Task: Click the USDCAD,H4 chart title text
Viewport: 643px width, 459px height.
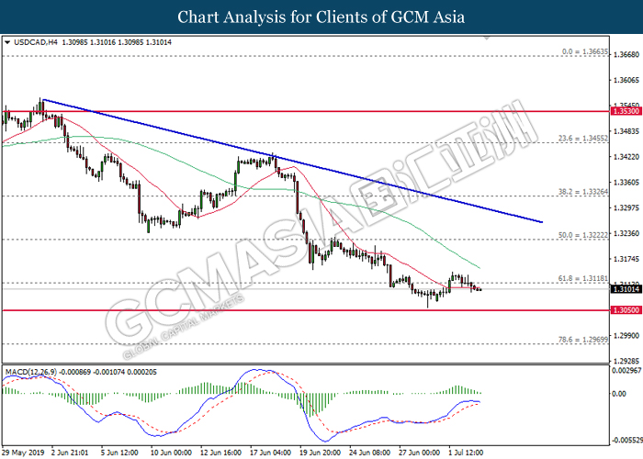Action: coord(93,42)
